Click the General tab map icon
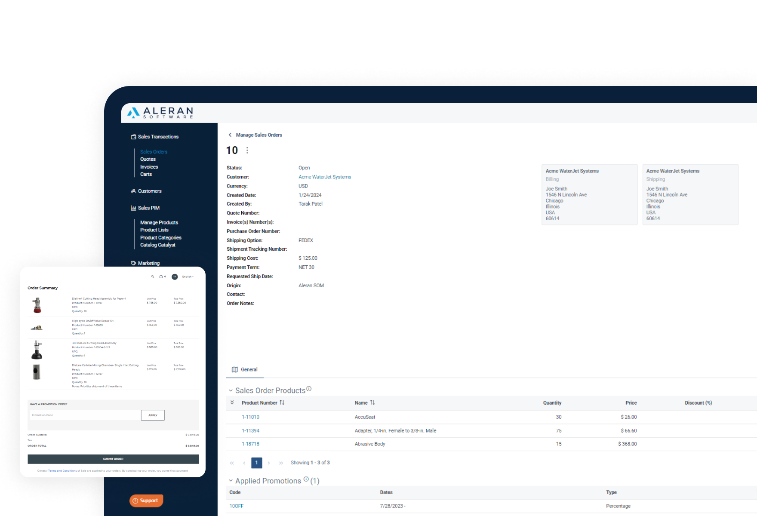The image size is (757, 516). point(235,369)
